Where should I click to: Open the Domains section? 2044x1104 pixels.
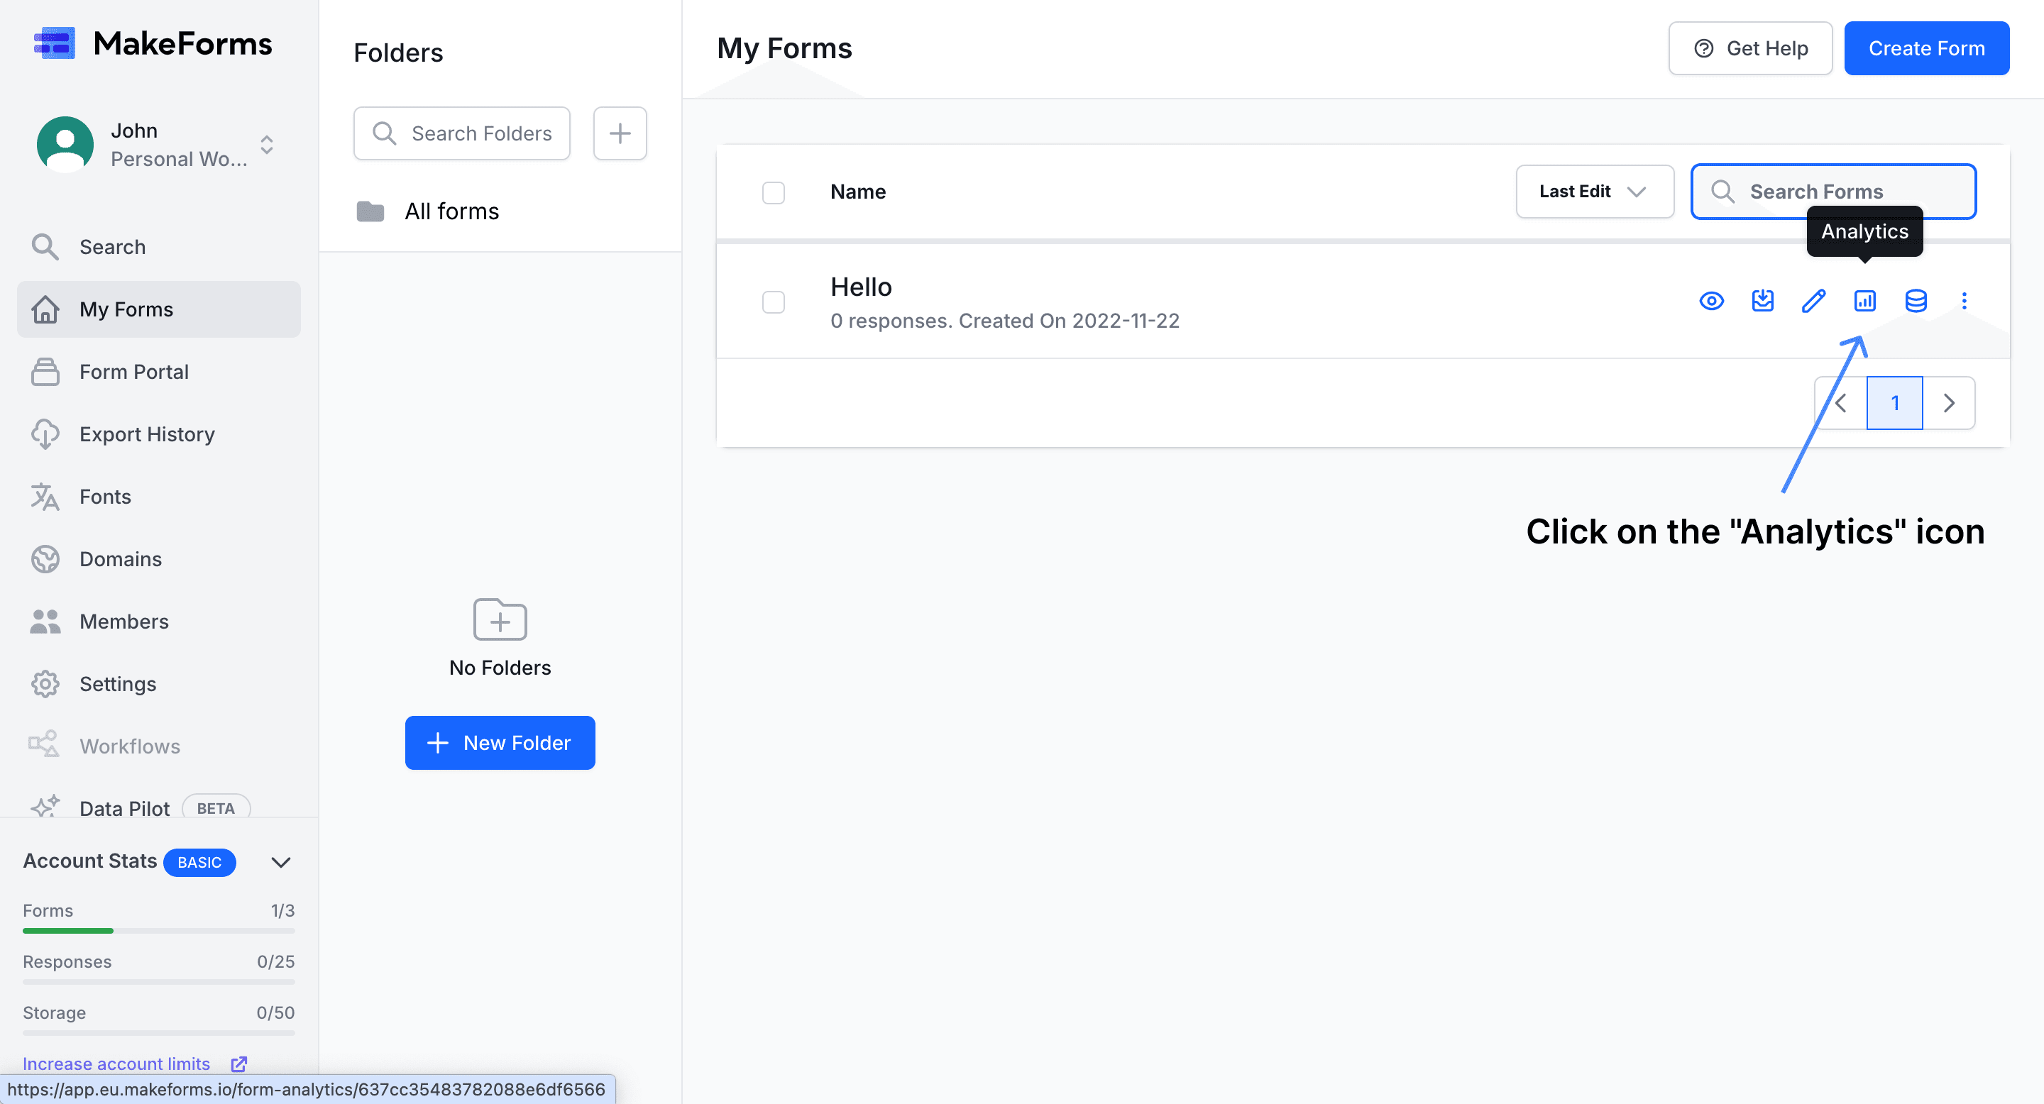[159, 559]
